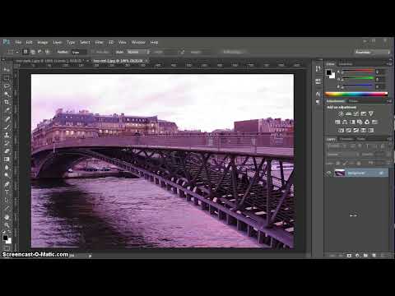
Task: Toggle New selection mode in options bar
Action: [26, 52]
